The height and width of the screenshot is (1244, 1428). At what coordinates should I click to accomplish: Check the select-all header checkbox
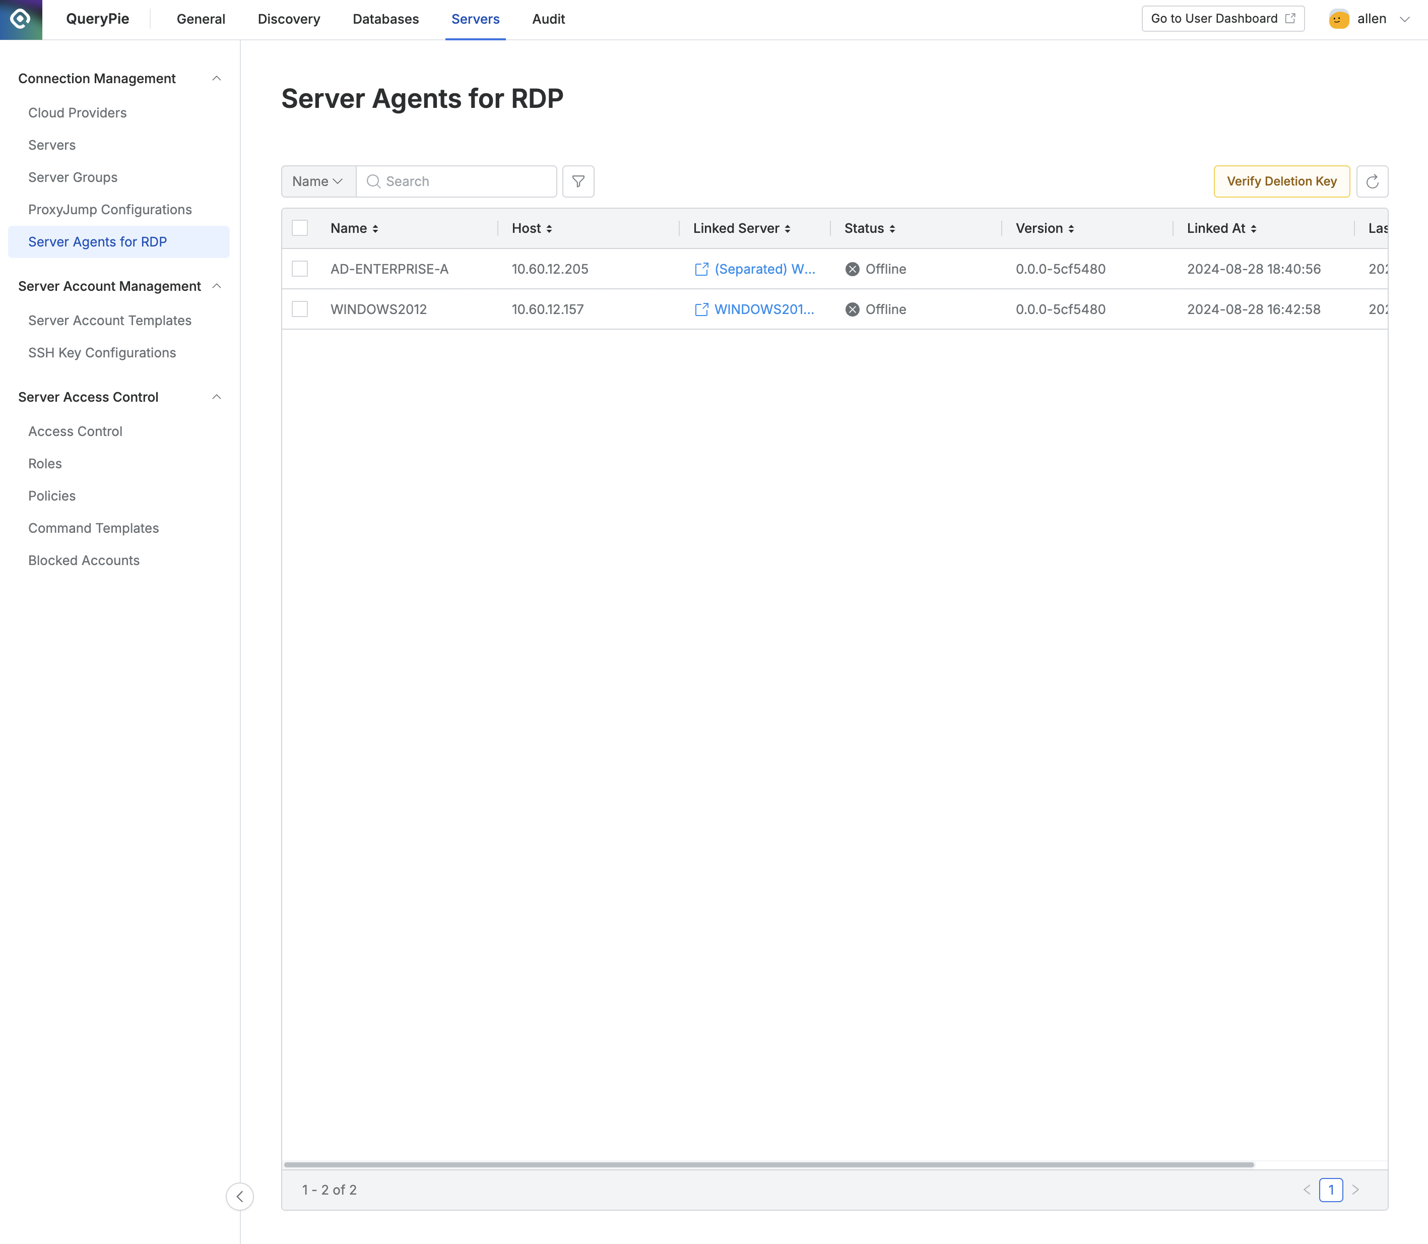[x=300, y=228]
